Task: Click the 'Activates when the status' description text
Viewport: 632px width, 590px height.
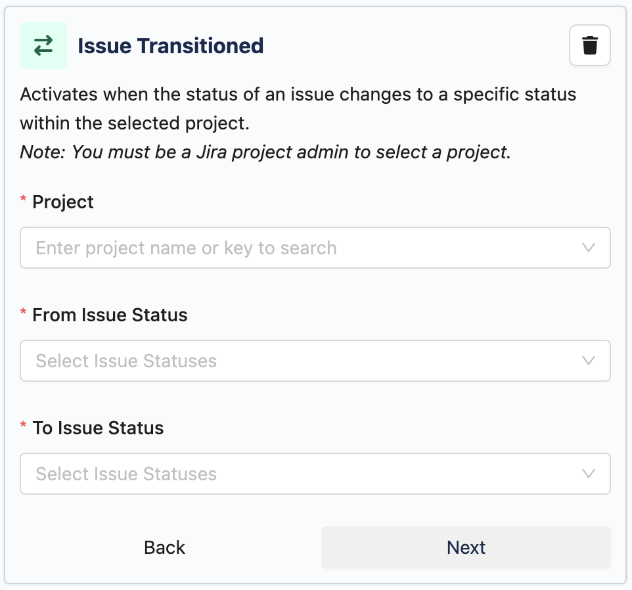Action: (x=298, y=94)
